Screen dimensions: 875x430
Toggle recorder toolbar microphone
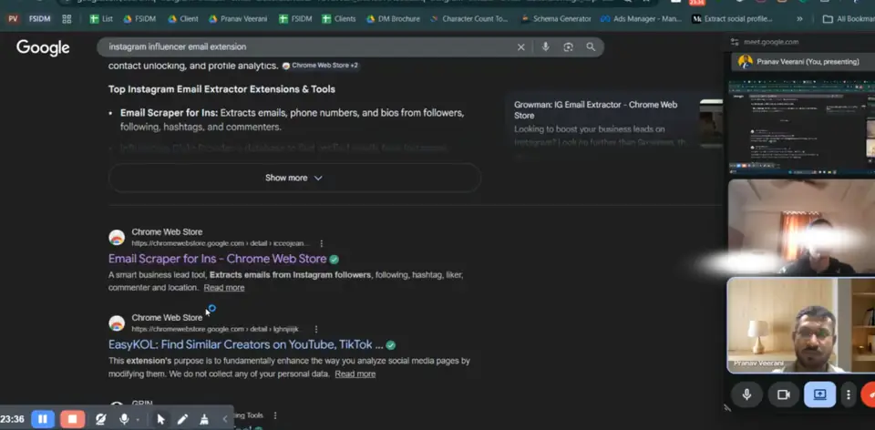[124, 419]
